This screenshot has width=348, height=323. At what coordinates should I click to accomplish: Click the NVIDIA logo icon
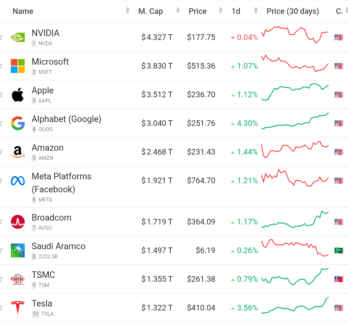(x=18, y=37)
